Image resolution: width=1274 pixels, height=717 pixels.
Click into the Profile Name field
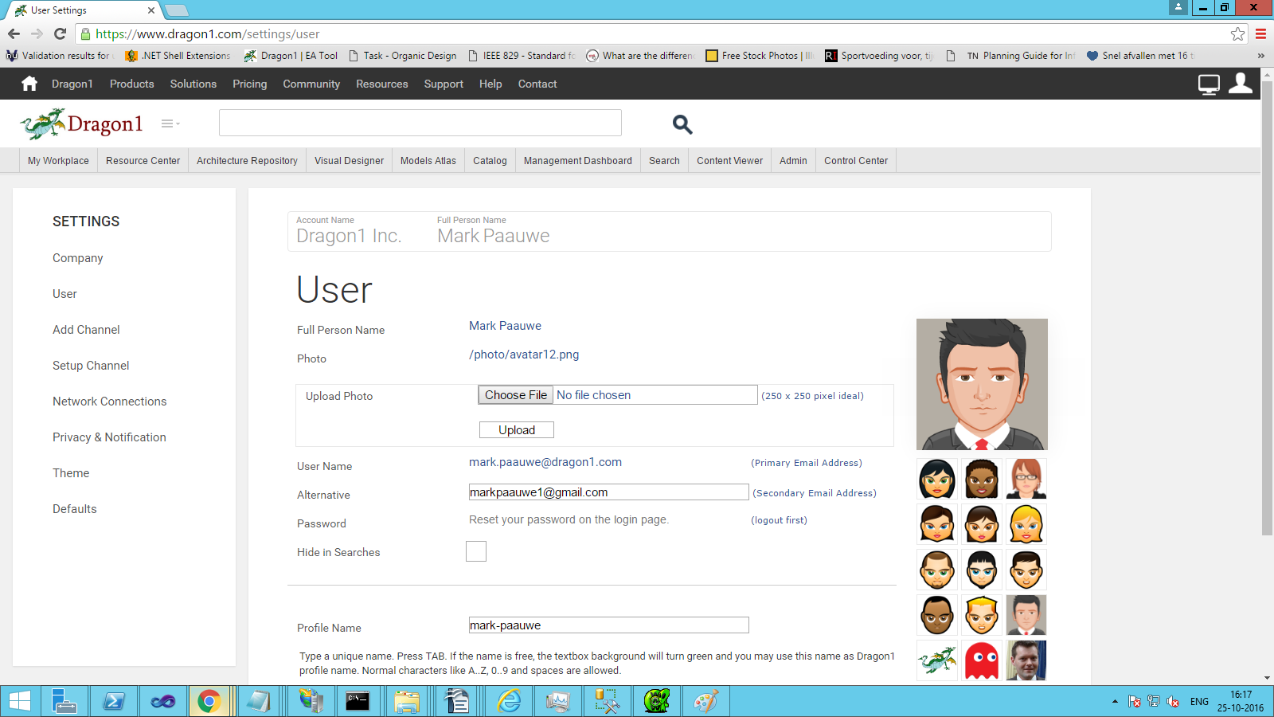point(609,625)
